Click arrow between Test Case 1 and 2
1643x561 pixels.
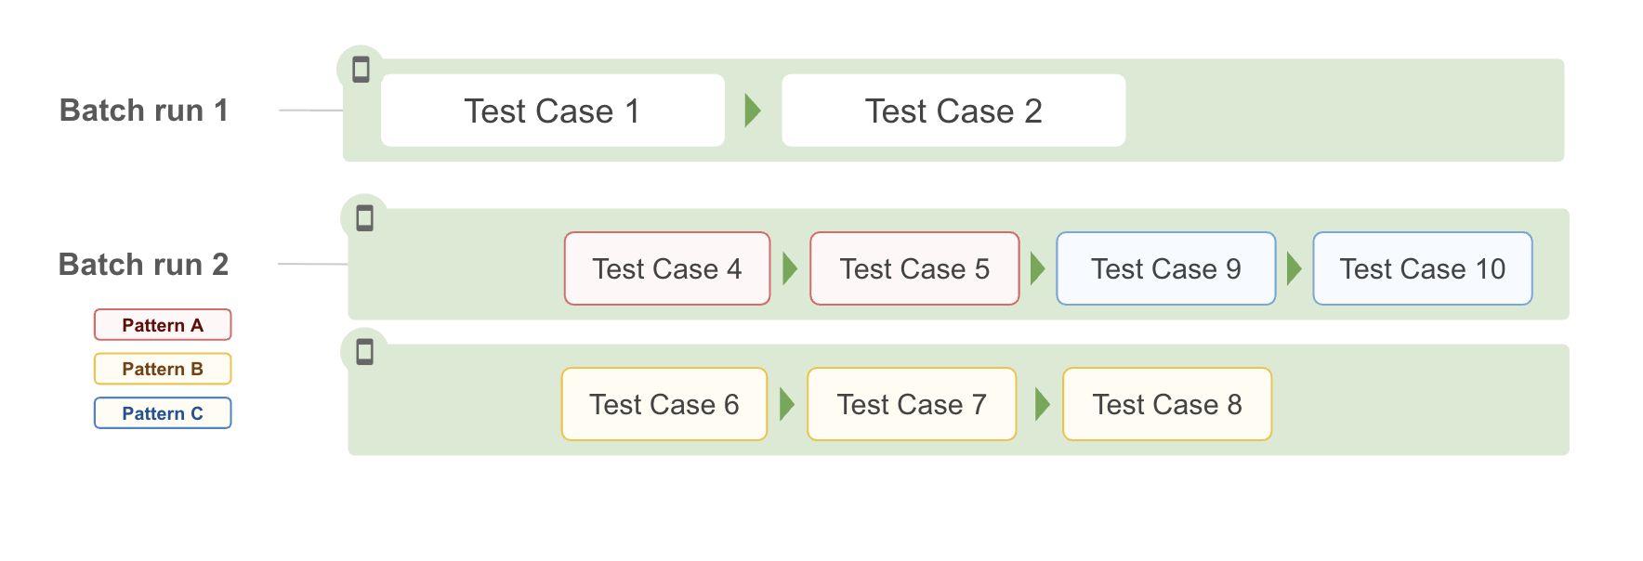coord(753,111)
